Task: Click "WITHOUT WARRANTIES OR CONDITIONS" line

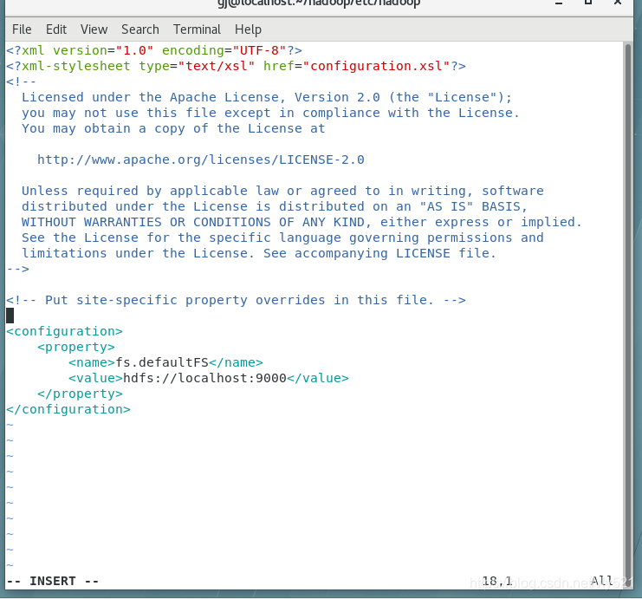Action: (x=302, y=222)
